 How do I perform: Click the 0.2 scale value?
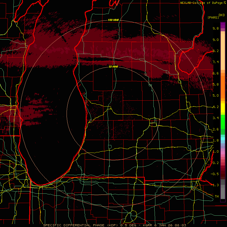[216, 163]
